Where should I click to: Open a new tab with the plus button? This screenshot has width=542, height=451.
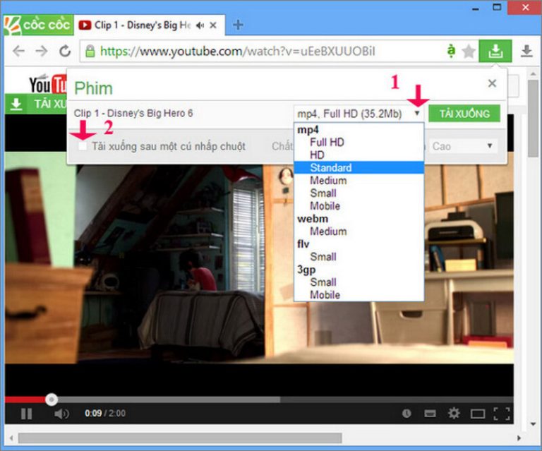click(238, 25)
